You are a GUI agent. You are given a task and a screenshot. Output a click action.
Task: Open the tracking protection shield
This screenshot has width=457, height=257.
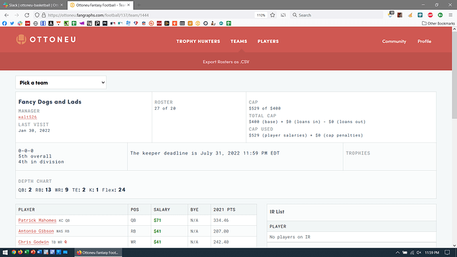(37, 15)
